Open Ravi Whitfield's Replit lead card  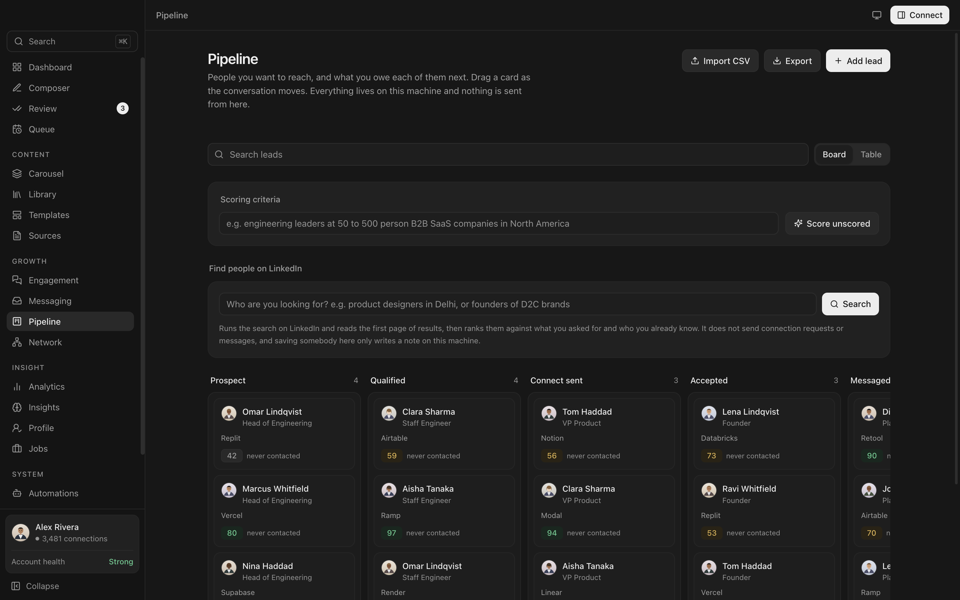[x=764, y=511]
